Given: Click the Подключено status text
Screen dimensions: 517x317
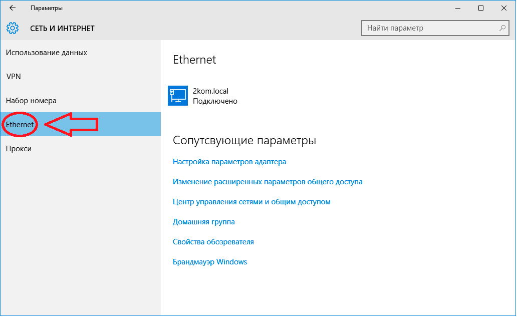Looking at the screenshot, I should coord(215,101).
